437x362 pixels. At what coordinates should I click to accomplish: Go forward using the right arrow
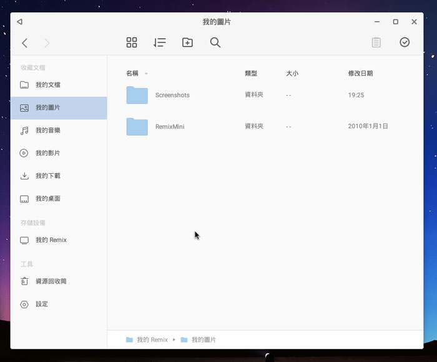[x=47, y=43]
